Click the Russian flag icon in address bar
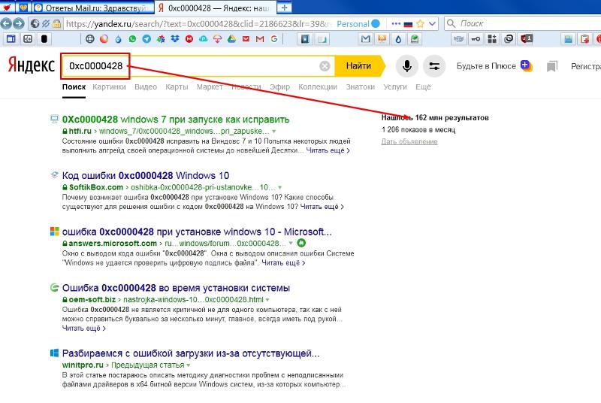The height and width of the screenshot is (403, 601). click(408, 24)
